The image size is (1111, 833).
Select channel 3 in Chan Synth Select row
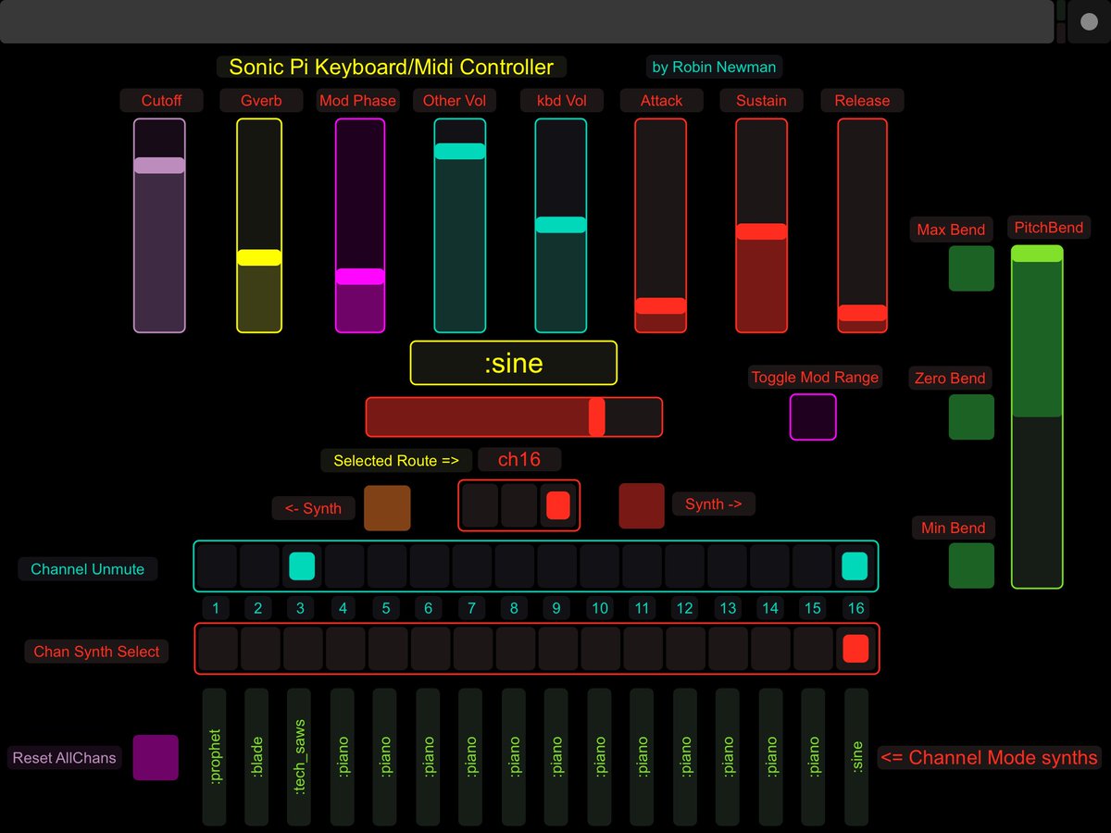pos(304,649)
